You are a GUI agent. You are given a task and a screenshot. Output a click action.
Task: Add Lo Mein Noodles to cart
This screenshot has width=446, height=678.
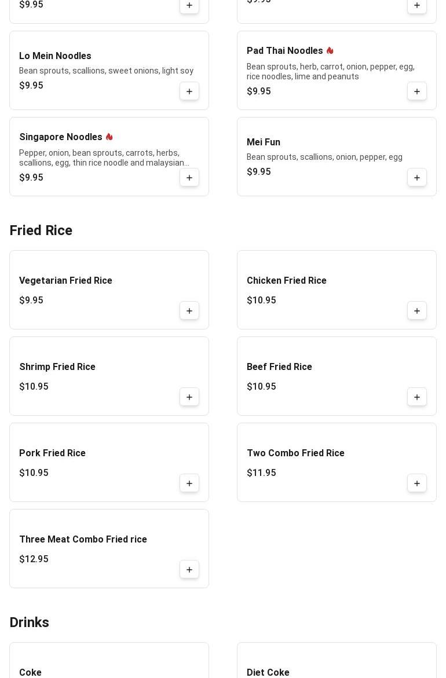[189, 91]
